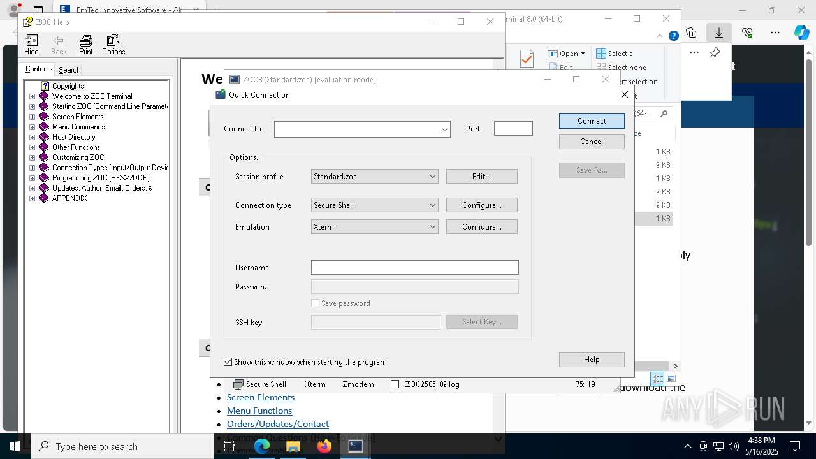Click Configure next to Emulation
The image size is (816, 459).
click(481, 227)
